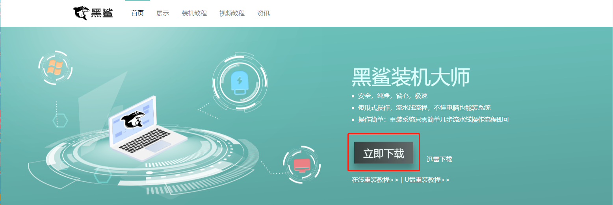Click the 立即下载 button
613x205 pixels.
[384, 153]
